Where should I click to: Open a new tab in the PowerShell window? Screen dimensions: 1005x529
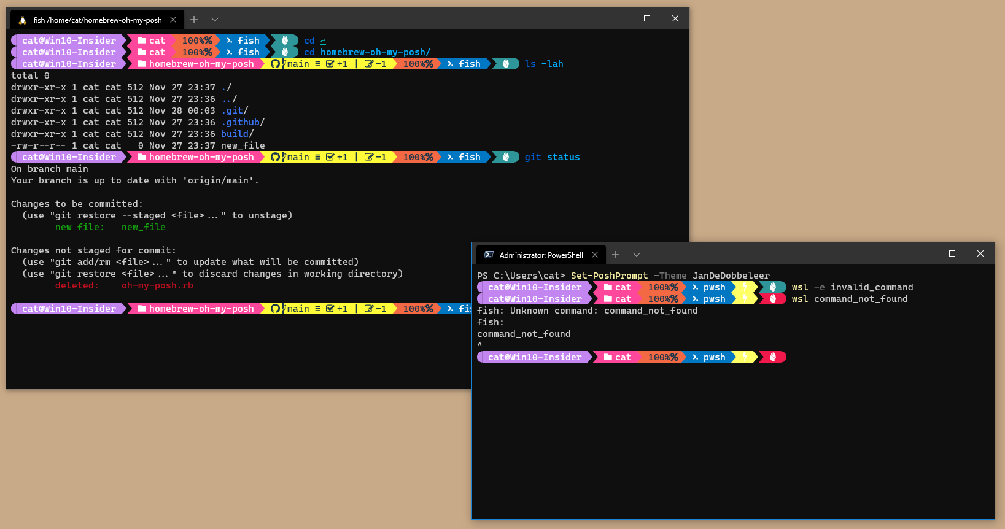616,255
